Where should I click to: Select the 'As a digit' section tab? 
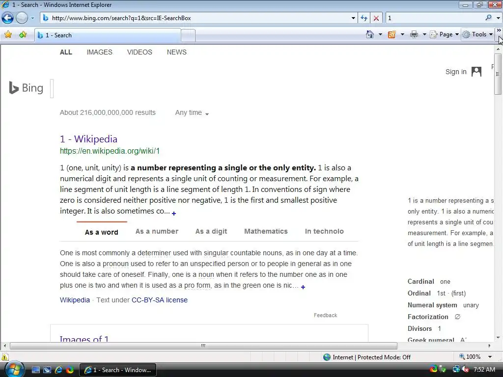[x=211, y=231]
